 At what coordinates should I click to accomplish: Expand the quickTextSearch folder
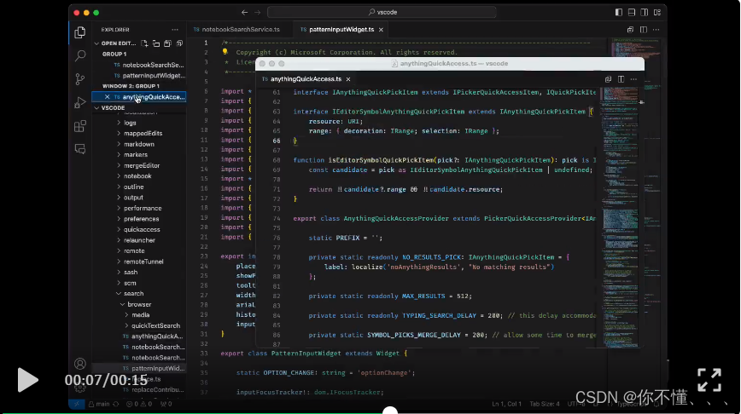126,325
